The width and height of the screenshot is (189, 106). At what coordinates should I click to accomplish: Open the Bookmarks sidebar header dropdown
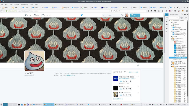coord(174,14)
